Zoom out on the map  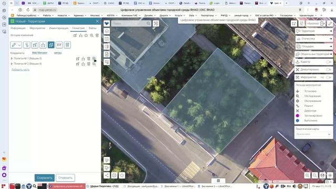[x=315, y=175]
